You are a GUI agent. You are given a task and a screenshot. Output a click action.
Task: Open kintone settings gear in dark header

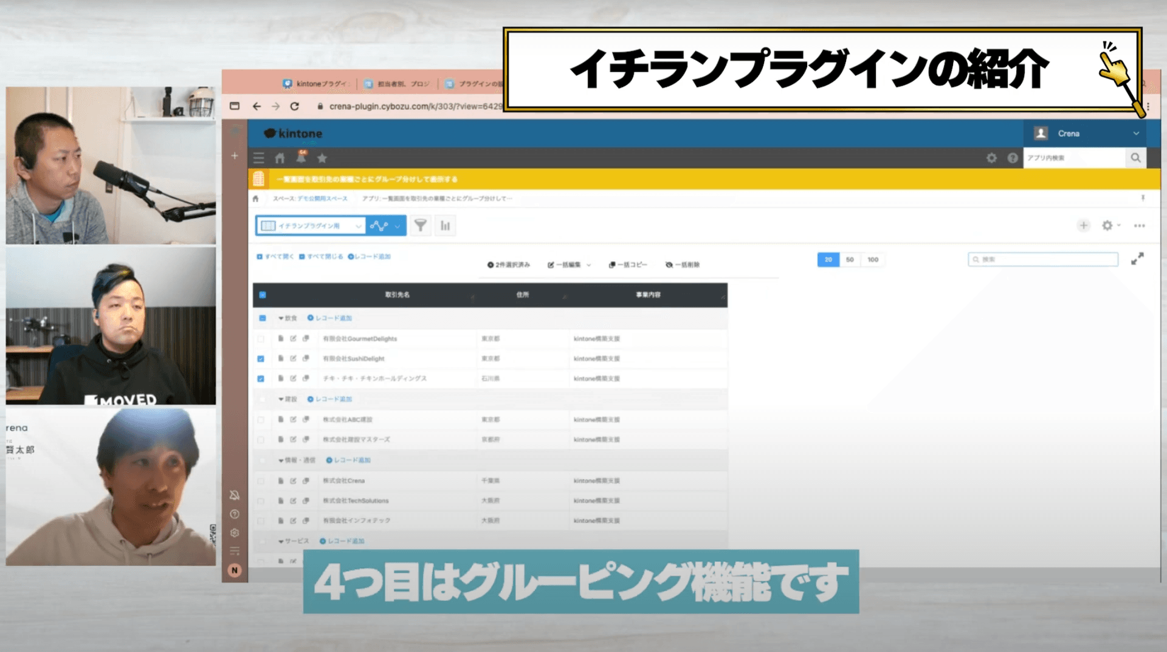tap(991, 158)
